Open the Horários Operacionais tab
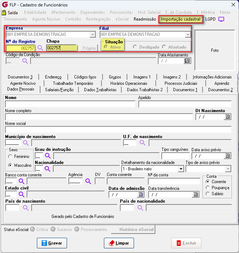 [129, 83]
